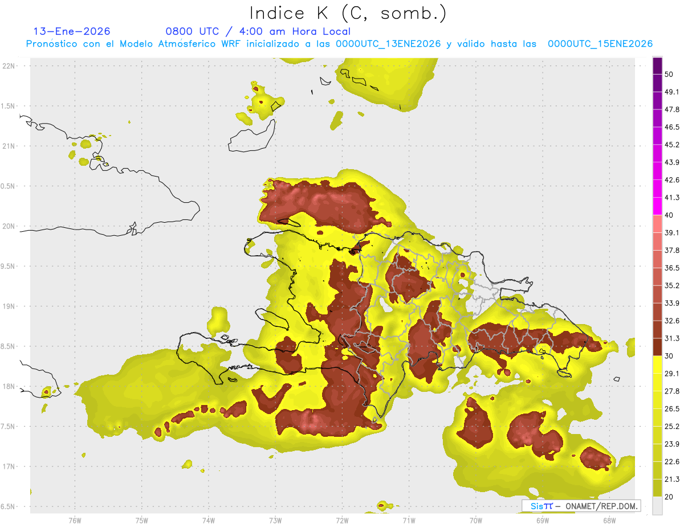Click the latitude label "8.5N"

[x=7, y=346]
